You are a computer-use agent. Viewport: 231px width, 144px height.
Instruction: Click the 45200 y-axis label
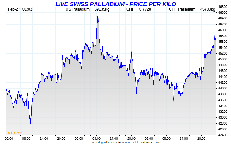click(x=222, y=53)
